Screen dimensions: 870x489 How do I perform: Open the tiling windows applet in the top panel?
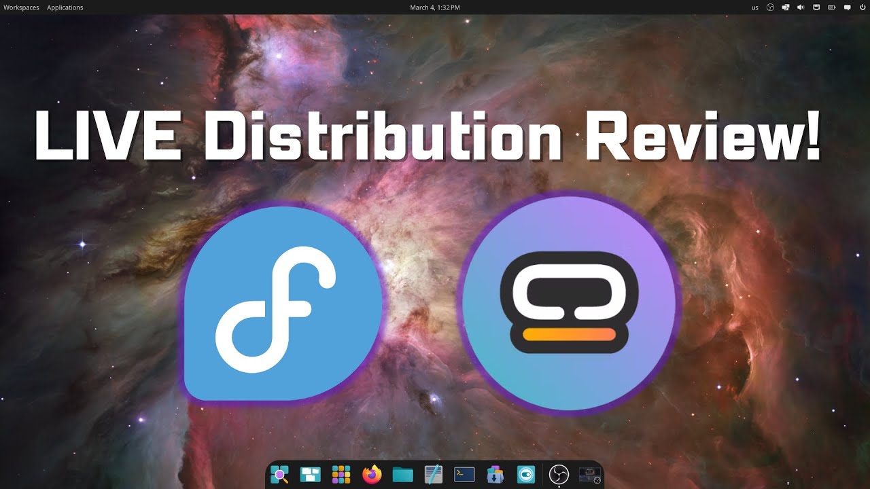786,7
